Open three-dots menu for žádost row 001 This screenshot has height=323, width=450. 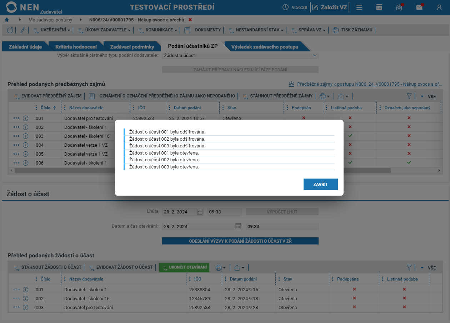point(16,289)
